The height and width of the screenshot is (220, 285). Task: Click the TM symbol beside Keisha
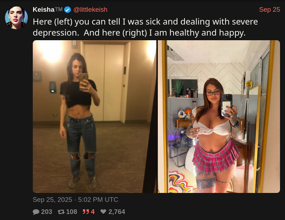[59, 9]
